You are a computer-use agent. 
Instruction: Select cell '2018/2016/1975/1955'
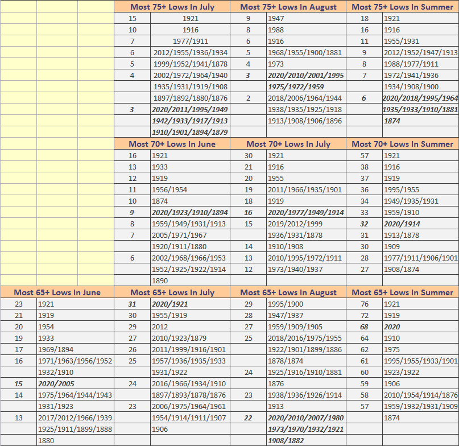pos(306,338)
